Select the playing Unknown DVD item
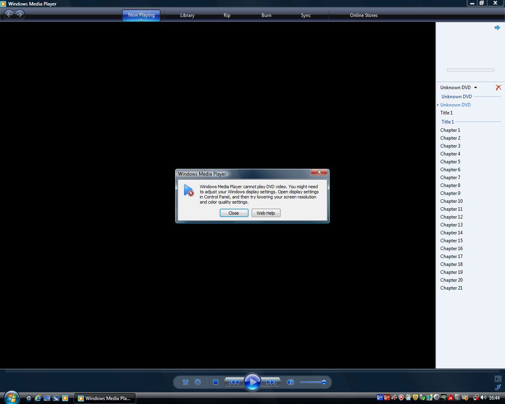This screenshot has width=505, height=404. 455,105
